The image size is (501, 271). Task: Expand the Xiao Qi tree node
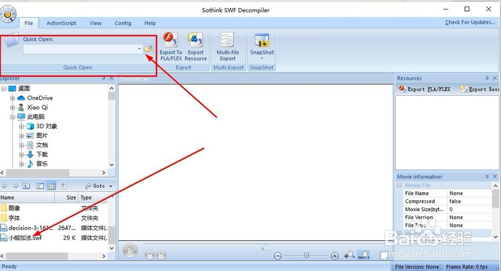[x=13, y=107]
